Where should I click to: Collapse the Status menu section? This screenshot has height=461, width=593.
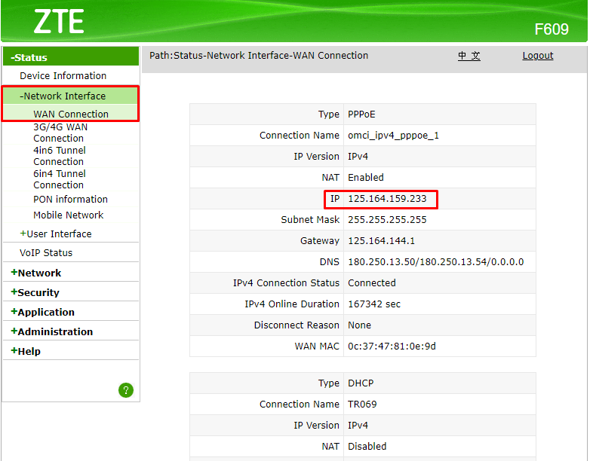point(29,57)
